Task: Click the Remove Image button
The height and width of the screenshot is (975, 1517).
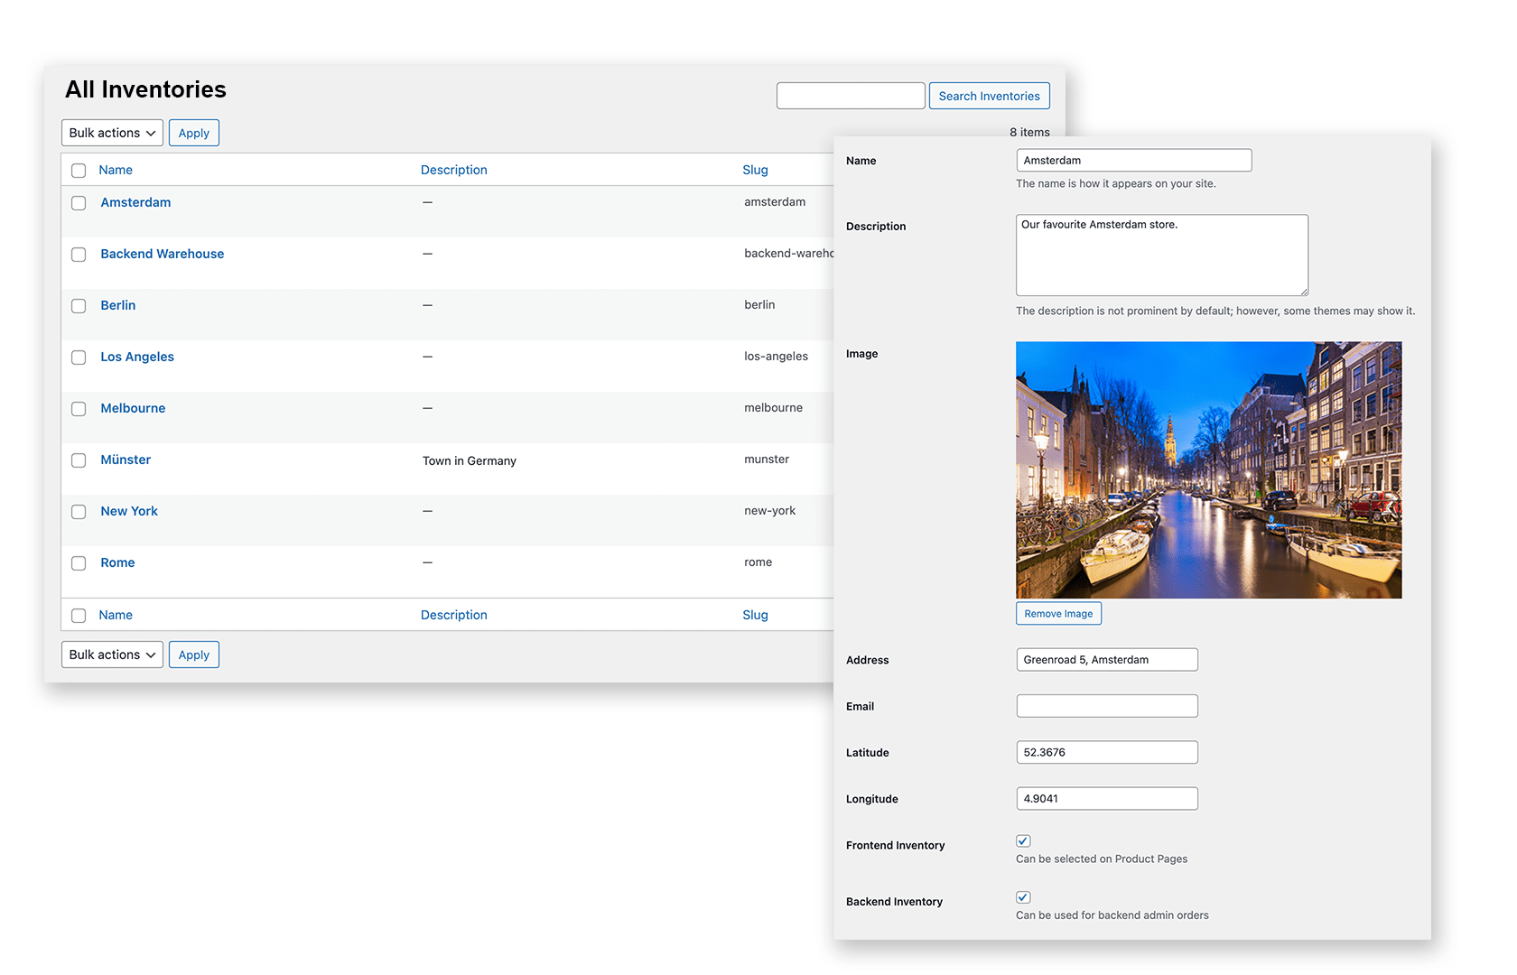Action: [1058, 613]
